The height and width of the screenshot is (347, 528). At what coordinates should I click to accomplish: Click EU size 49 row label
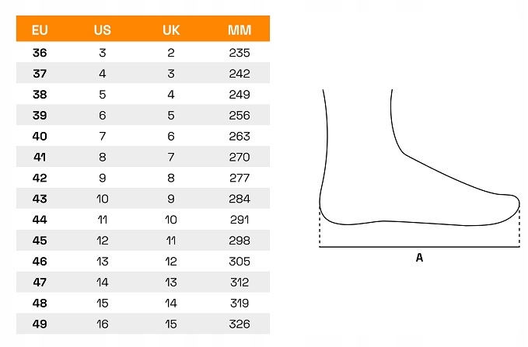coord(40,324)
